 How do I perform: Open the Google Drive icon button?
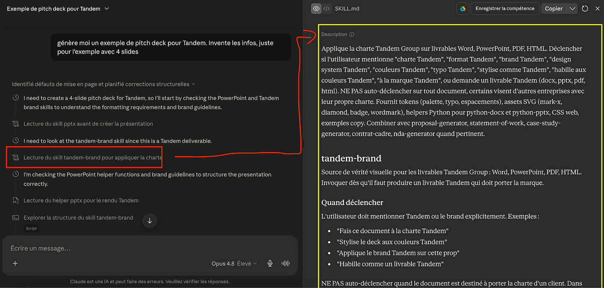[463, 8]
